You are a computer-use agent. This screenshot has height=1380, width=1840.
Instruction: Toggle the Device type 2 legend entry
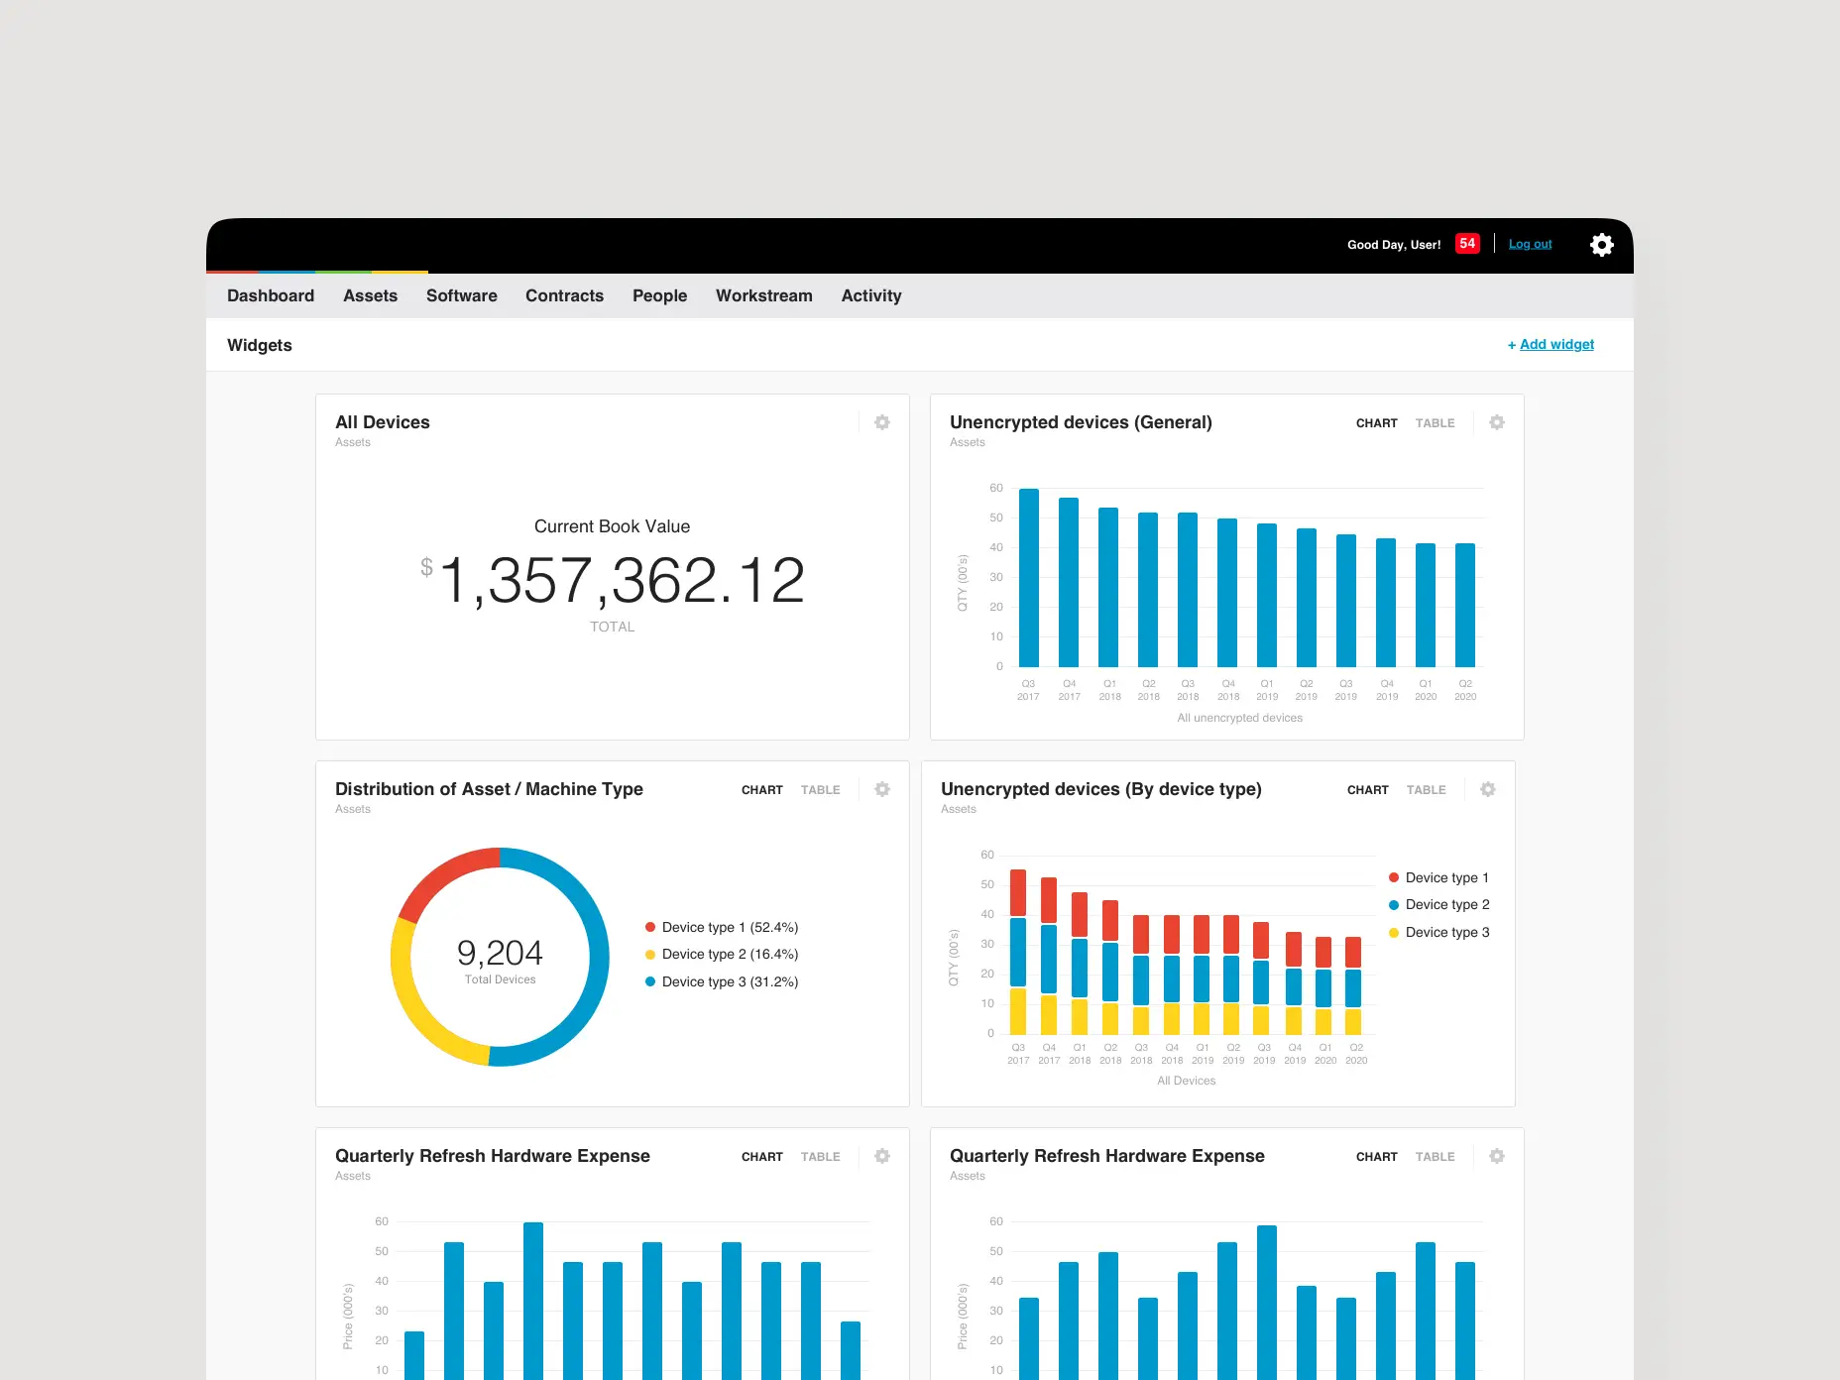tap(1440, 904)
